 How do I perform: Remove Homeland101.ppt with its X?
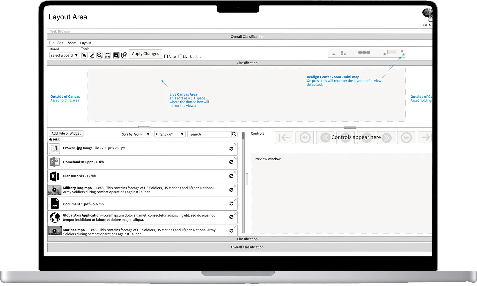[x=235, y=158]
